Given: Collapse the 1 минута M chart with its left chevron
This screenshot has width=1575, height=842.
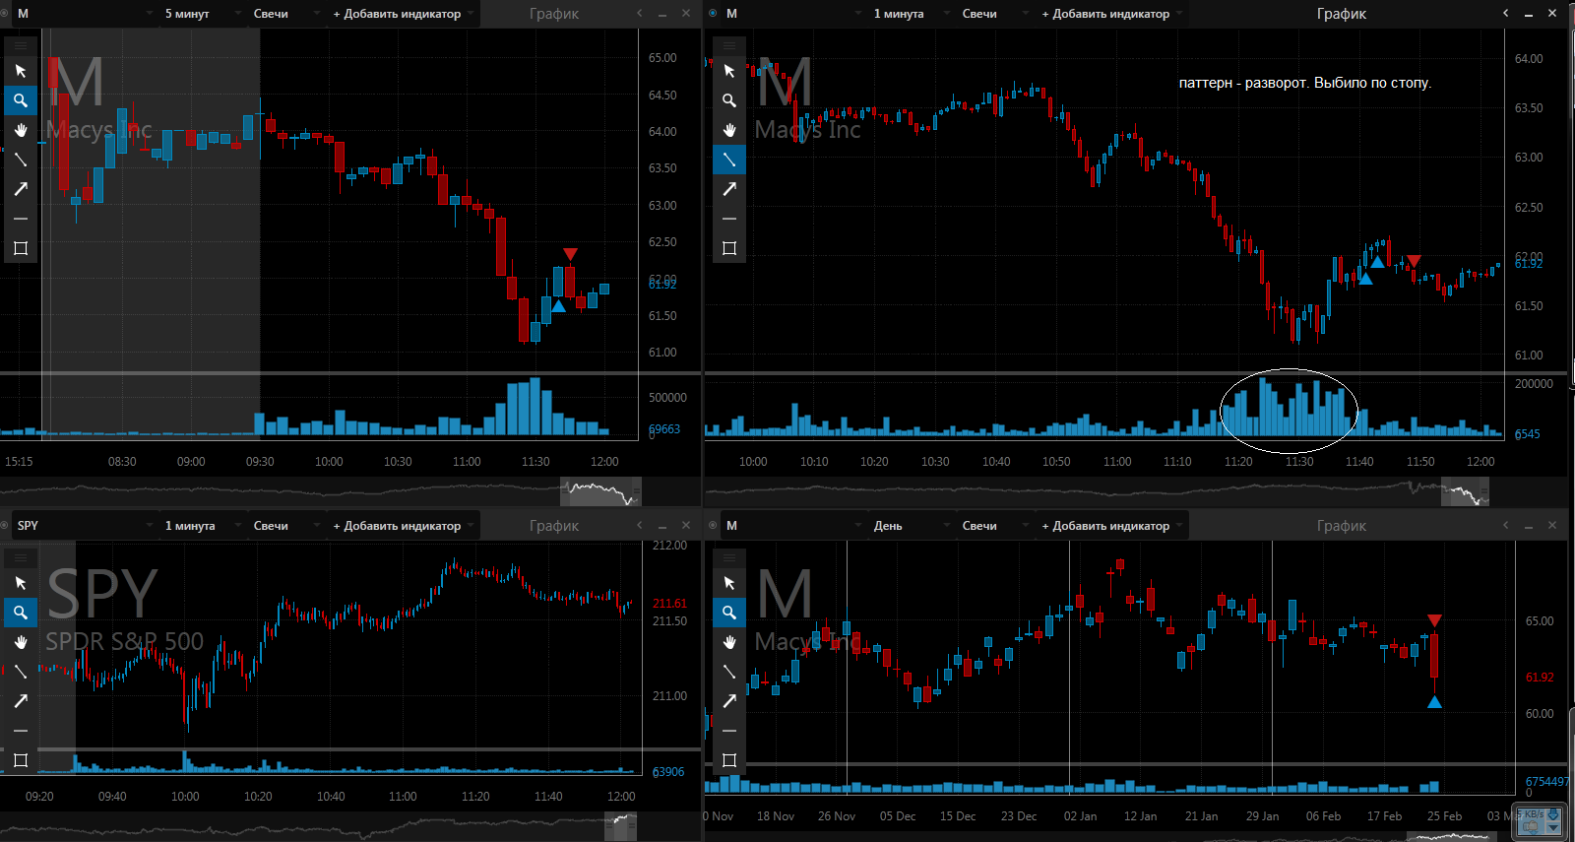Looking at the screenshot, I should (x=1505, y=13).
